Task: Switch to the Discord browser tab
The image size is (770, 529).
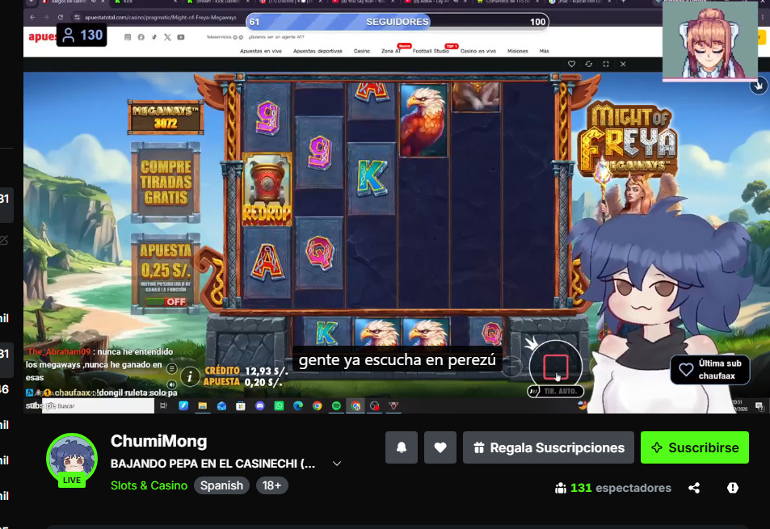Action: tap(290, 2)
